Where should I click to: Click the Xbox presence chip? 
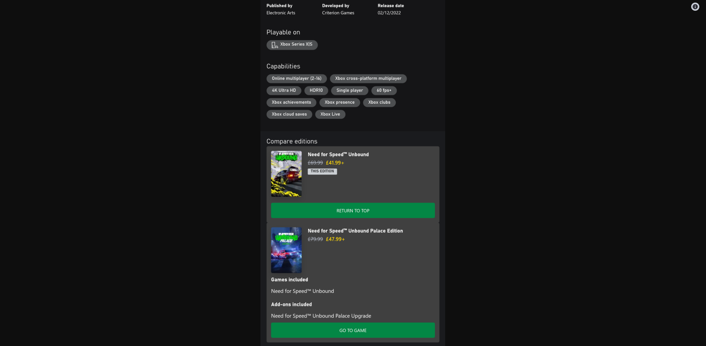pyautogui.click(x=339, y=102)
